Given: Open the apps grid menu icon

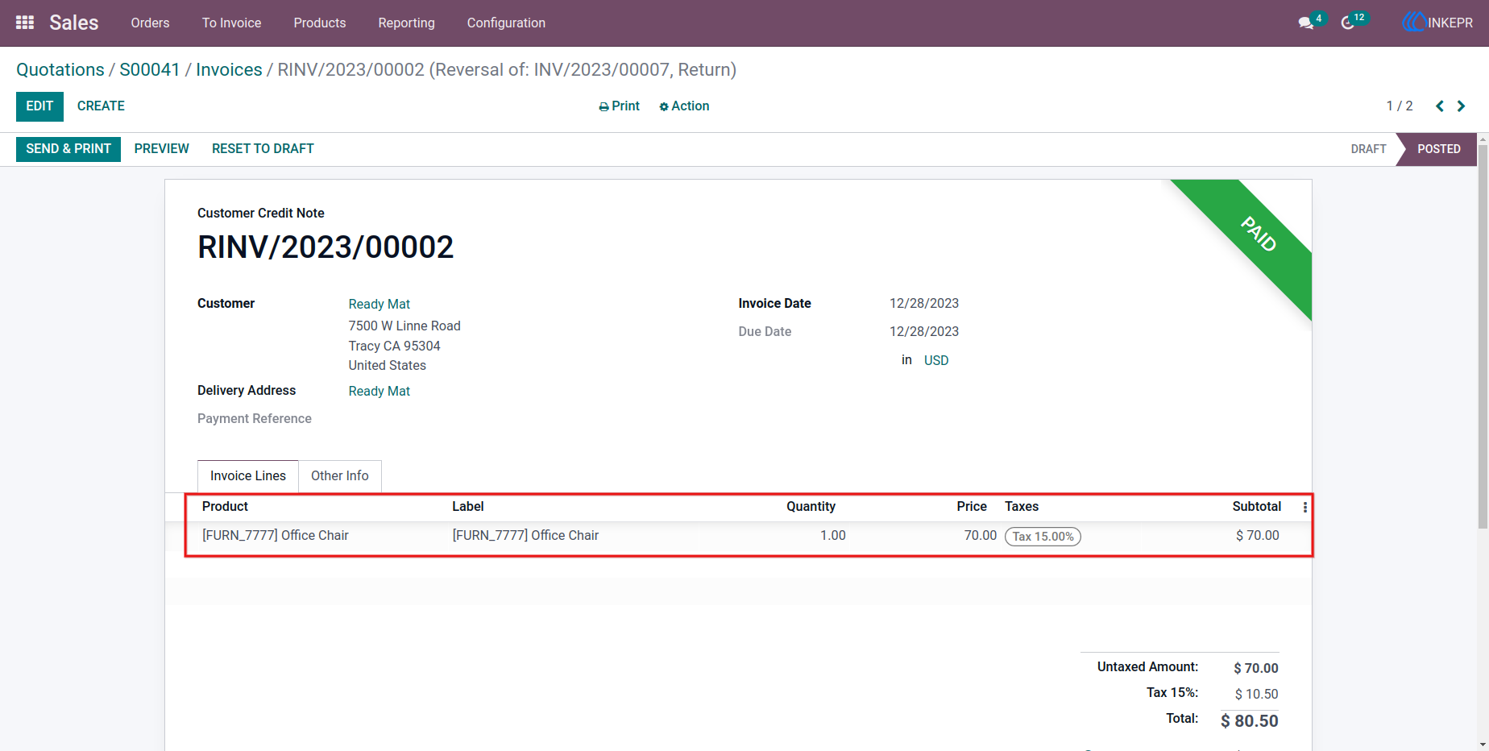Looking at the screenshot, I should coord(25,23).
